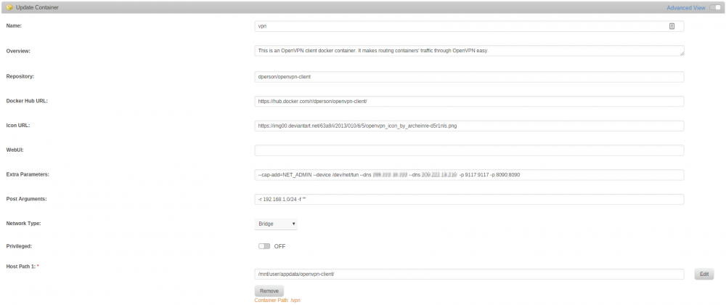Screen dimensions: 726x305
Task: Open the Network Type Bridge dropdown
Action: click(276, 224)
